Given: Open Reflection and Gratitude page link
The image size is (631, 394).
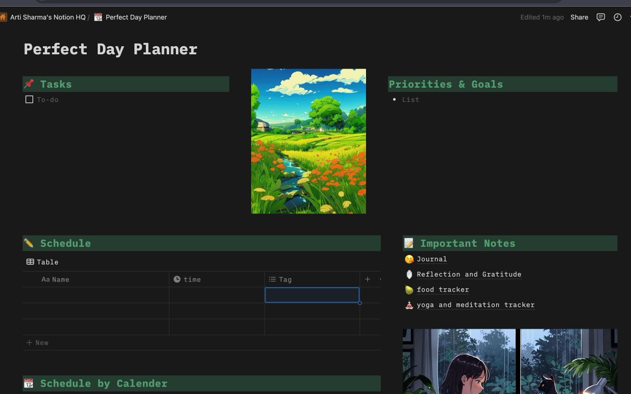Looking at the screenshot, I should click(469, 274).
